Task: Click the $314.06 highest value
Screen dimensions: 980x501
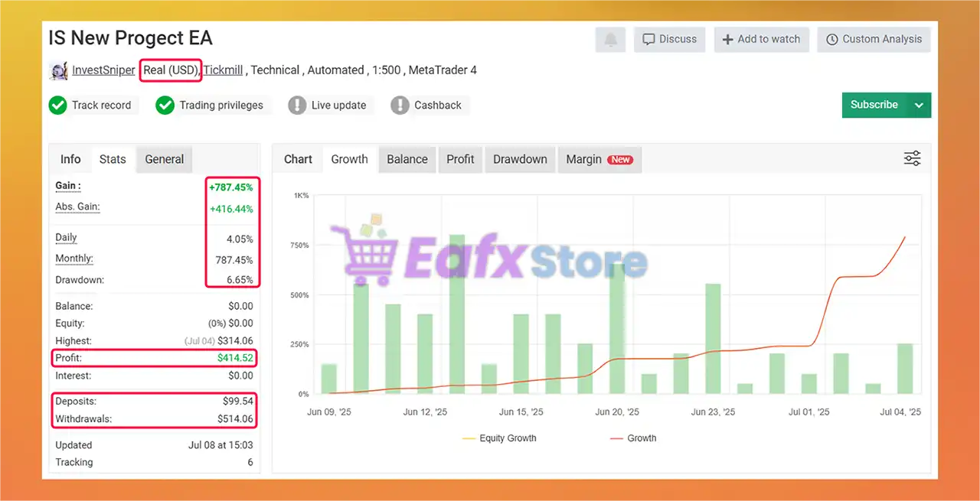Action: pos(234,341)
